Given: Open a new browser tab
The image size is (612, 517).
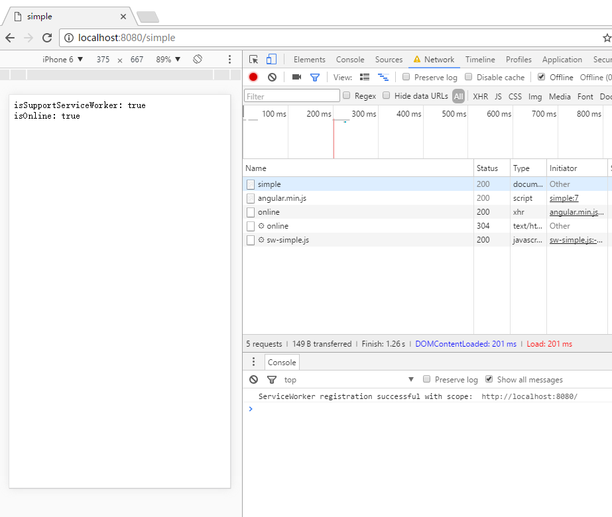Looking at the screenshot, I should pyautogui.click(x=148, y=17).
